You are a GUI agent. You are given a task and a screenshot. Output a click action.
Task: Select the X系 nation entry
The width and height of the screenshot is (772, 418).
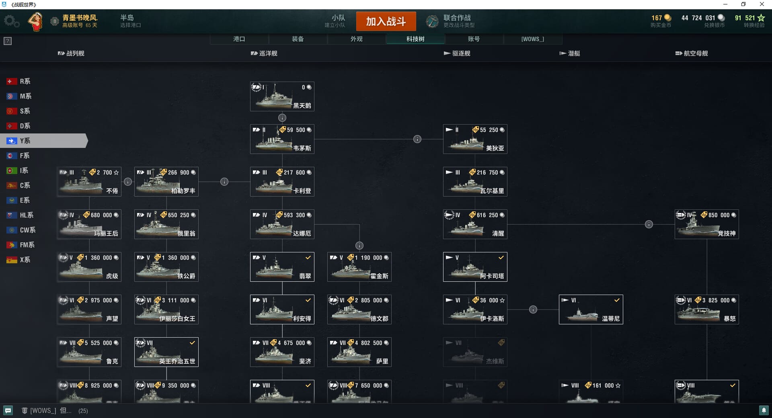point(18,260)
